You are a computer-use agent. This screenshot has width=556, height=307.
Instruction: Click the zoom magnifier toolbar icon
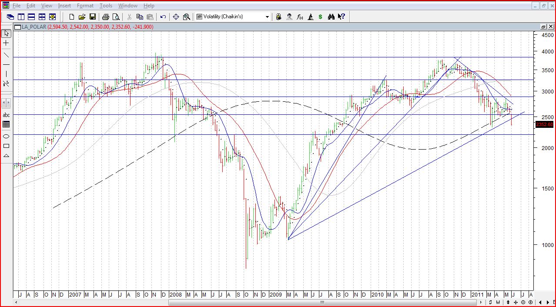click(187, 17)
